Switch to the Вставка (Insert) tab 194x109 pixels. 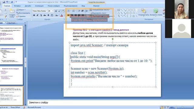pos(17,6)
